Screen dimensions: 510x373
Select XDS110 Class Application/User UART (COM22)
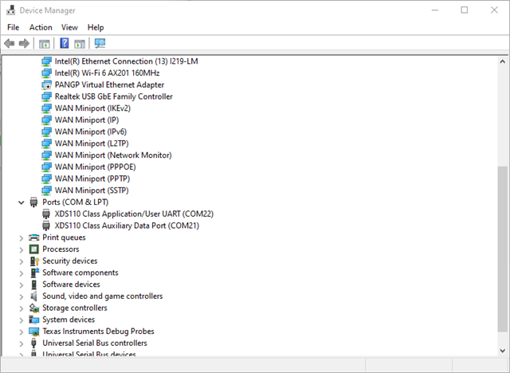pyautogui.click(x=134, y=214)
